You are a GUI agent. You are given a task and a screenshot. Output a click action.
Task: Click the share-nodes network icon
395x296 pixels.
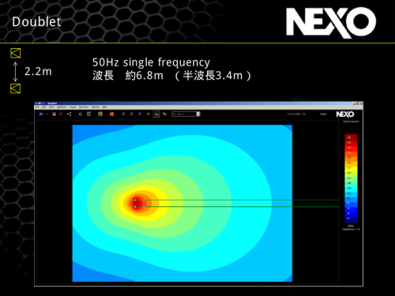[x=70, y=114]
